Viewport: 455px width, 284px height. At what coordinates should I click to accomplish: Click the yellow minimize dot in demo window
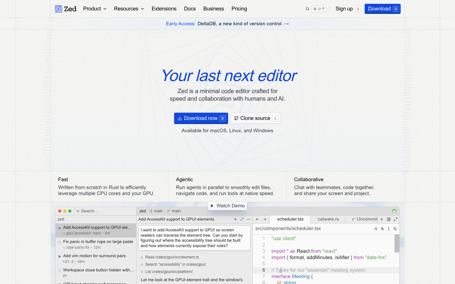(x=65, y=211)
